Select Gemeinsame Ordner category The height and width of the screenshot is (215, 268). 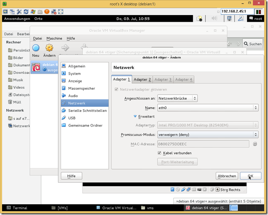pos(85,125)
